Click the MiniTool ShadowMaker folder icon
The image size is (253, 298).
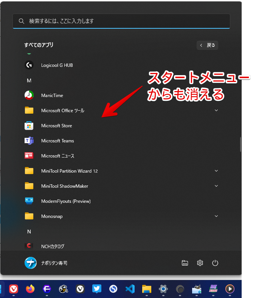[x=29, y=186]
